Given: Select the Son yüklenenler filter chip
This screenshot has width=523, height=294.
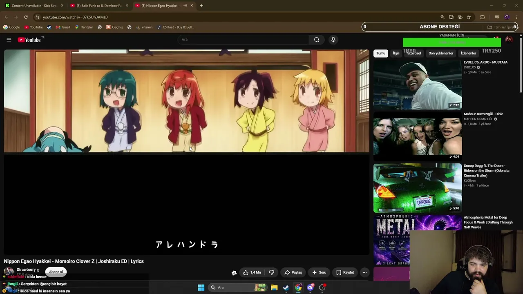Looking at the screenshot, I should pyautogui.click(x=441, y=53).
